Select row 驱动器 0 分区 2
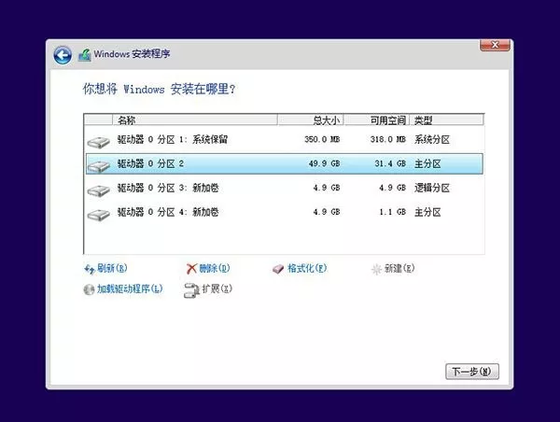 pos(285,163)
